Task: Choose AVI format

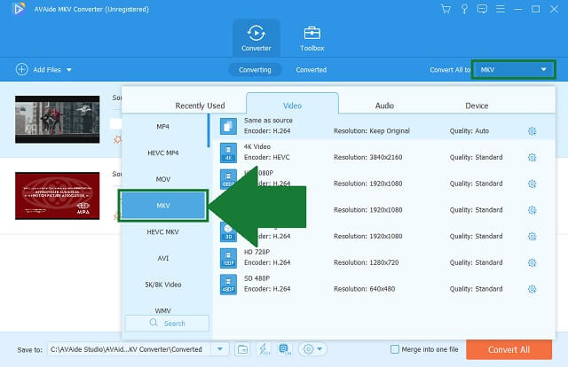Action: (x=163, y=258)
